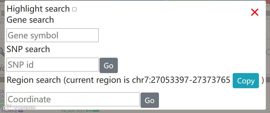The width and height of the screenshot is (270, 113).
Task: Click the SNP search heading
Action: [x=28, y=49]
